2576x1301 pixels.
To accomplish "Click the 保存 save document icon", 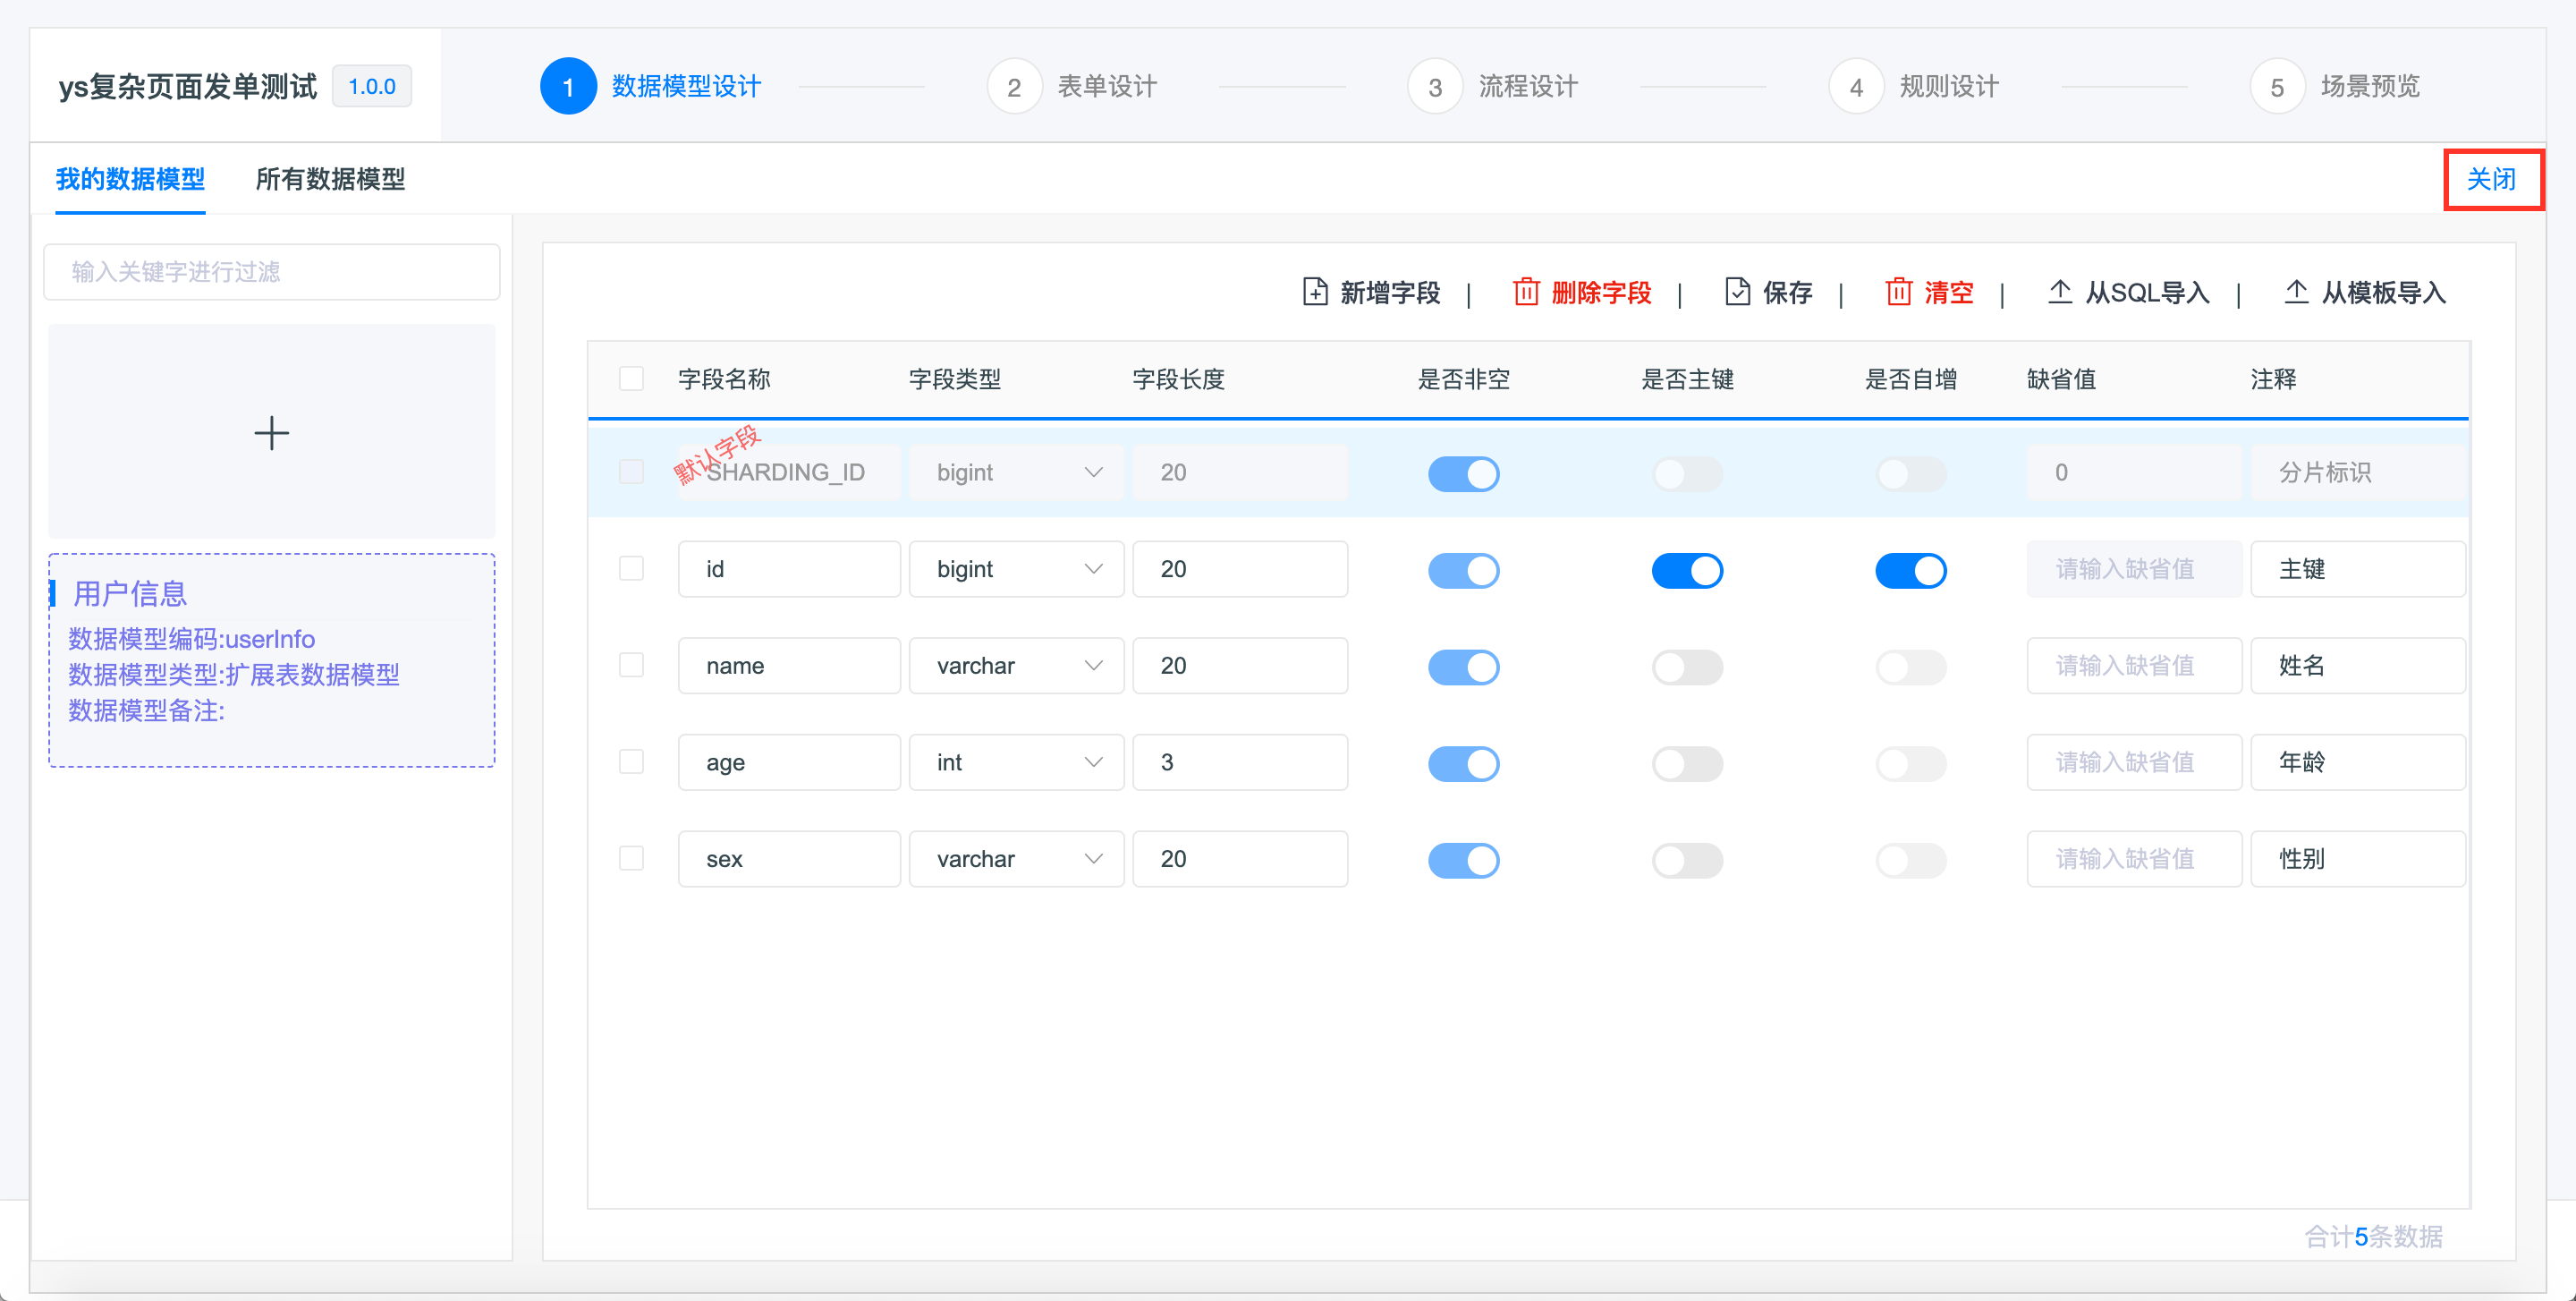I will 1737,291.
